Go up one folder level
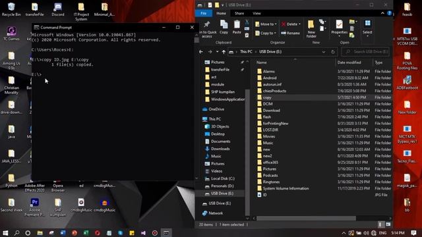422x237 pixels. (224, 51)
